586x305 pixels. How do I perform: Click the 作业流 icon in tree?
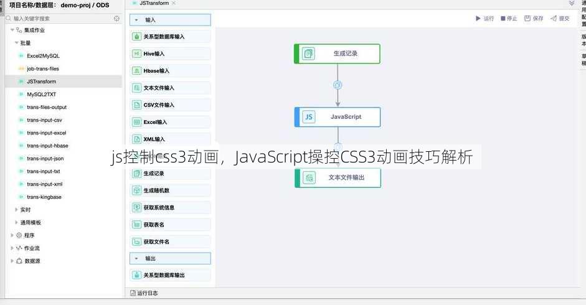pos(19,248)
